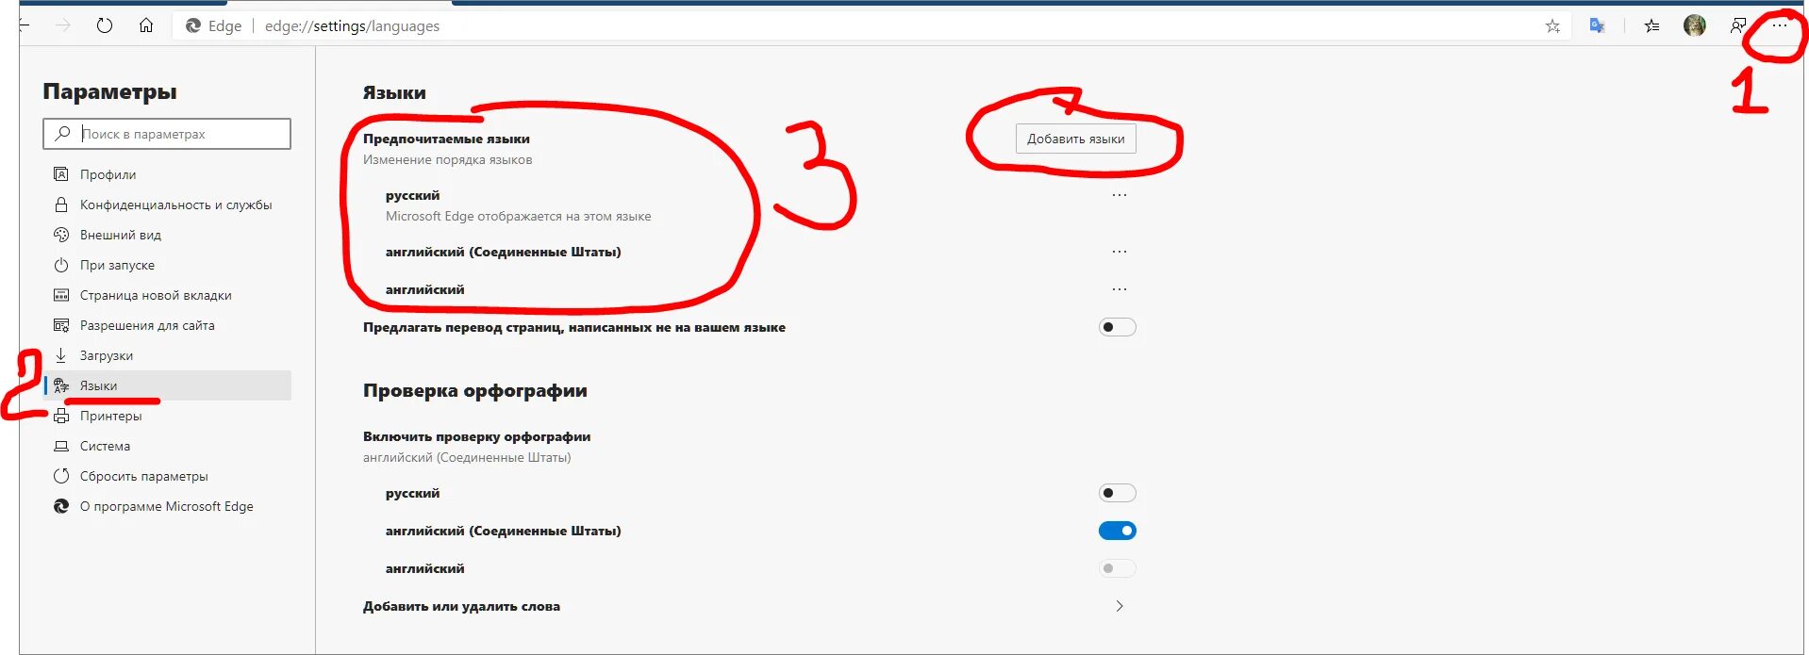The image size is (1809, 655).
Task: Click the address bar URL edge://settings/languages
Action: 352,26
